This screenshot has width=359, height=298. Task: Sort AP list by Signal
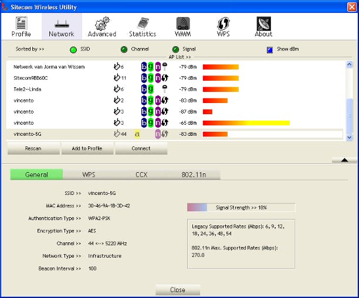[175, 49]
